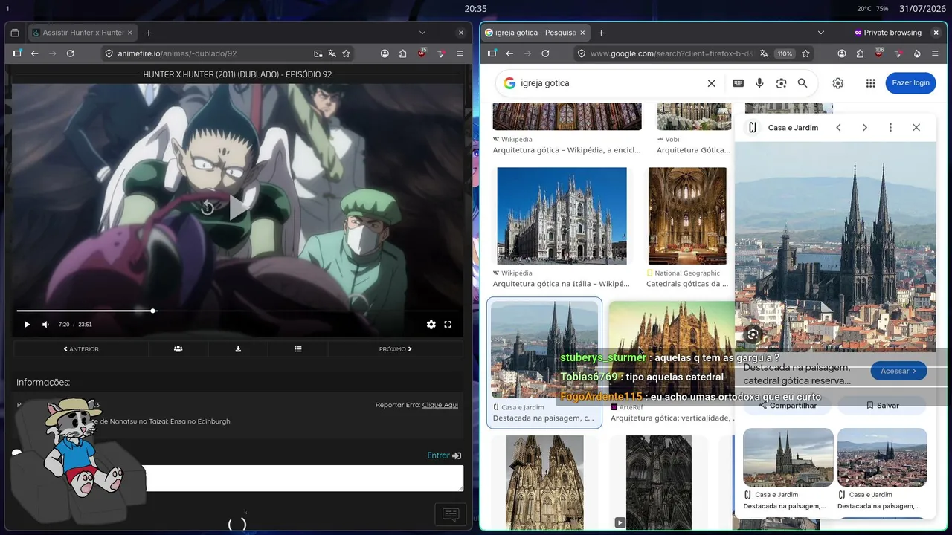
Task: Select the 'igreja gotica - Pesquisa' tab
Action: pos(535,33)
